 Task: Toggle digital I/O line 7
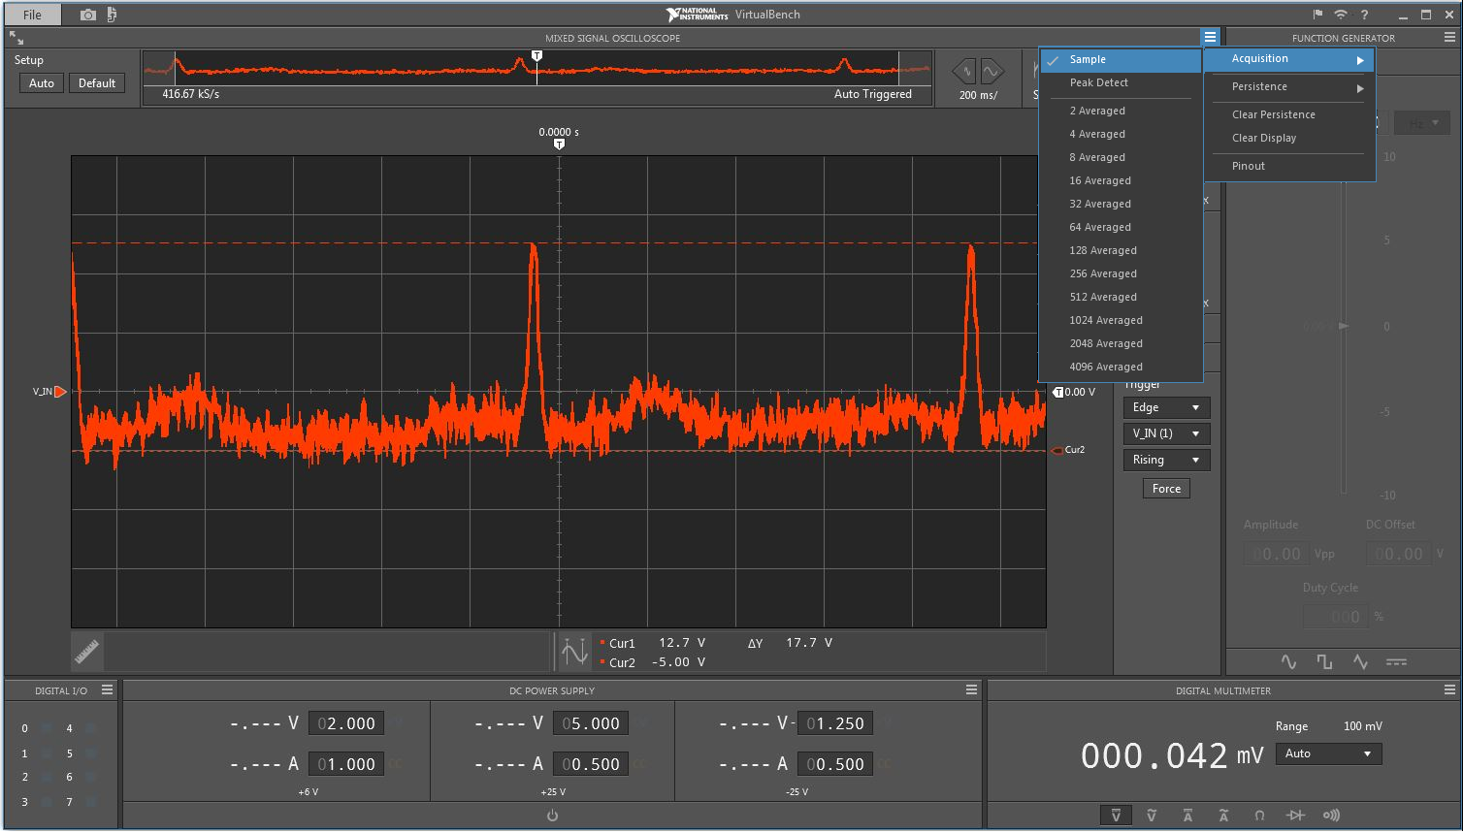tap(89, 802)
